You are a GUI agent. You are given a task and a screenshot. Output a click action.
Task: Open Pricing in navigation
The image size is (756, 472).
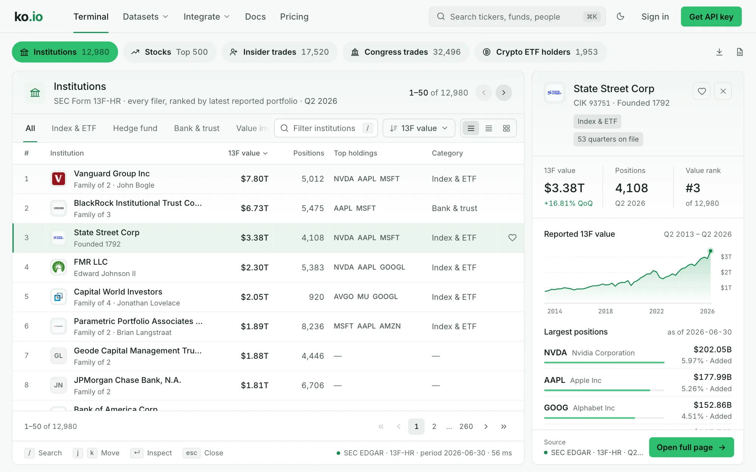pos(294,17)
